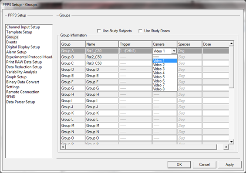Open the Variability Analysis page
Viewport: 246px width, 173px height.
click(x=21, y=72)
